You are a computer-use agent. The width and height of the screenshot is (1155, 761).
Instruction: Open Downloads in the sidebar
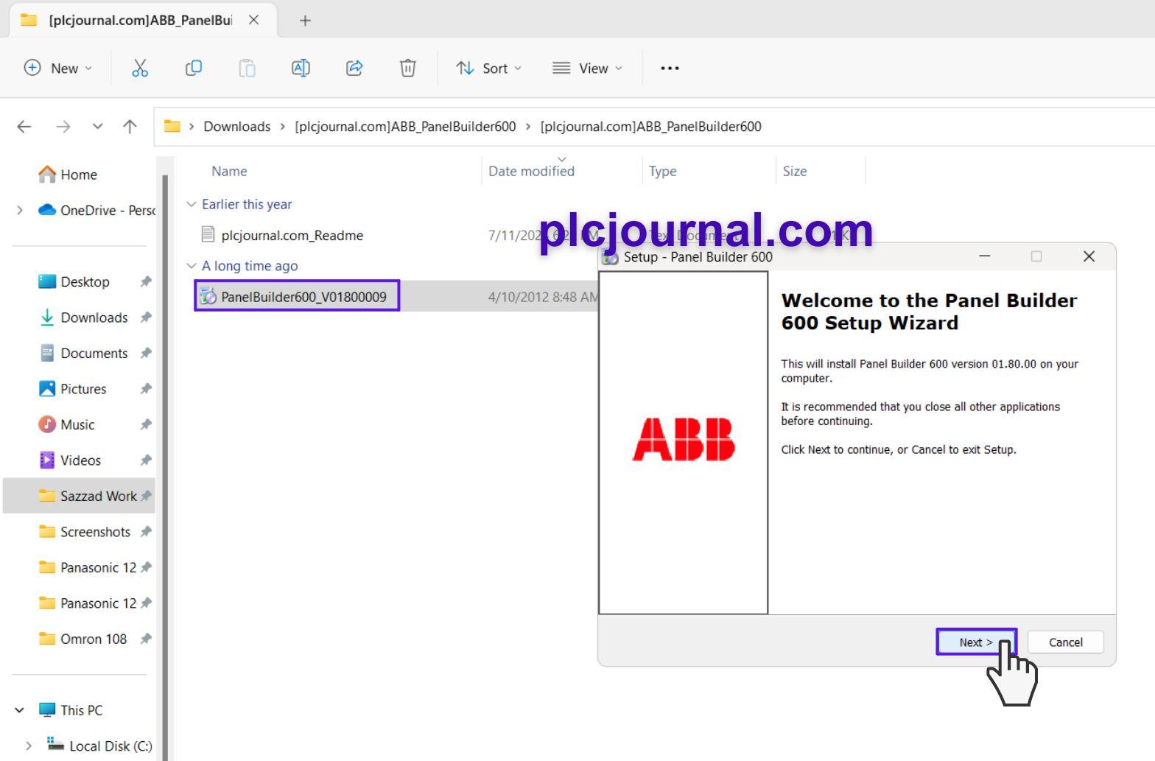[x=94, y=318]
